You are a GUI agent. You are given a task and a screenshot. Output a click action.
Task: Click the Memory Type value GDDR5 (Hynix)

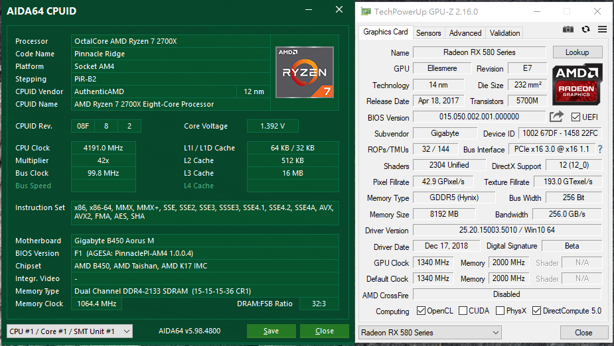(x=454, y=198)
